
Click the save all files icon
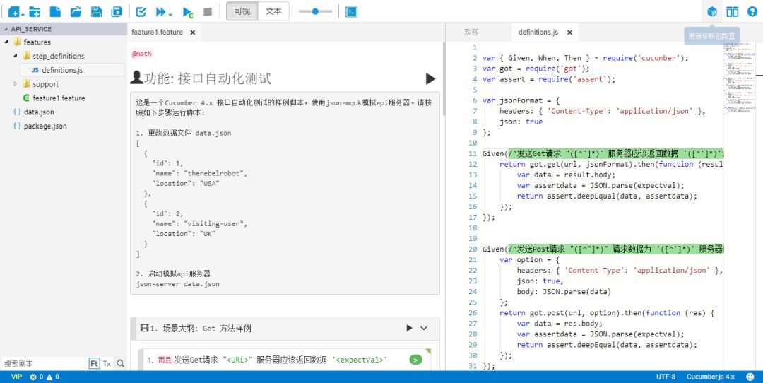[117, 12]
